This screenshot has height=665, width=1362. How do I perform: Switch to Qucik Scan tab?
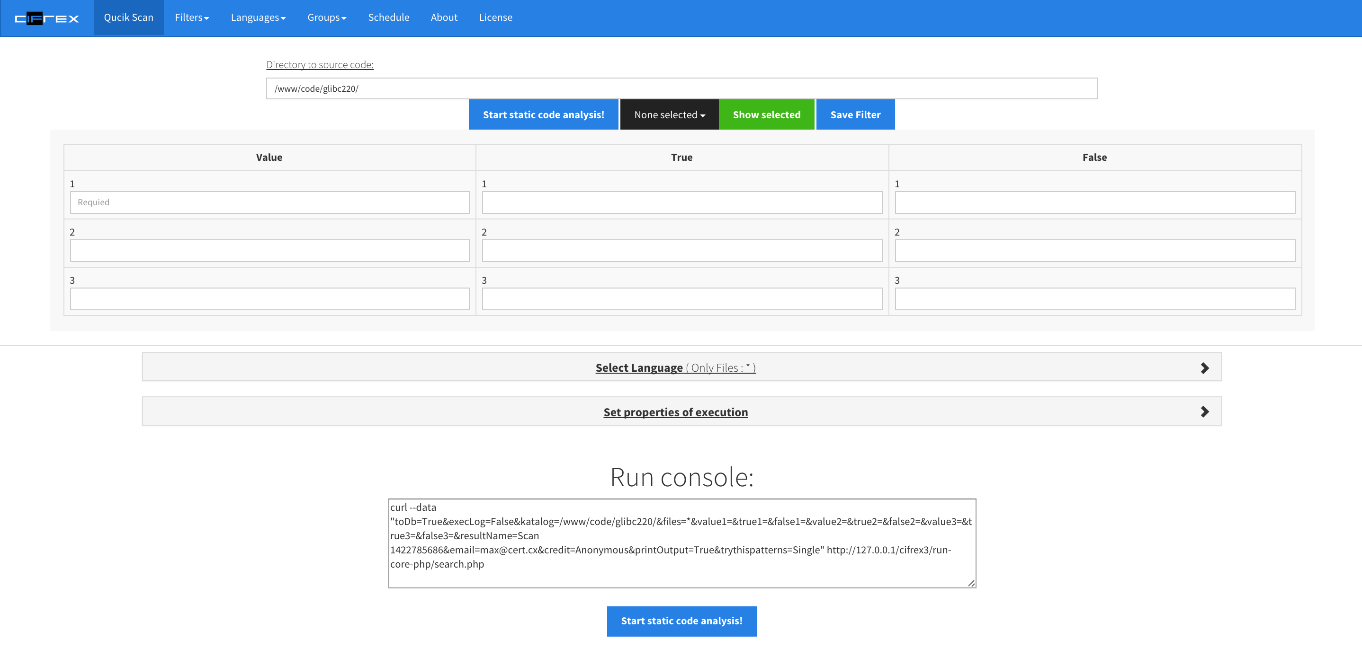click(128, 17)
